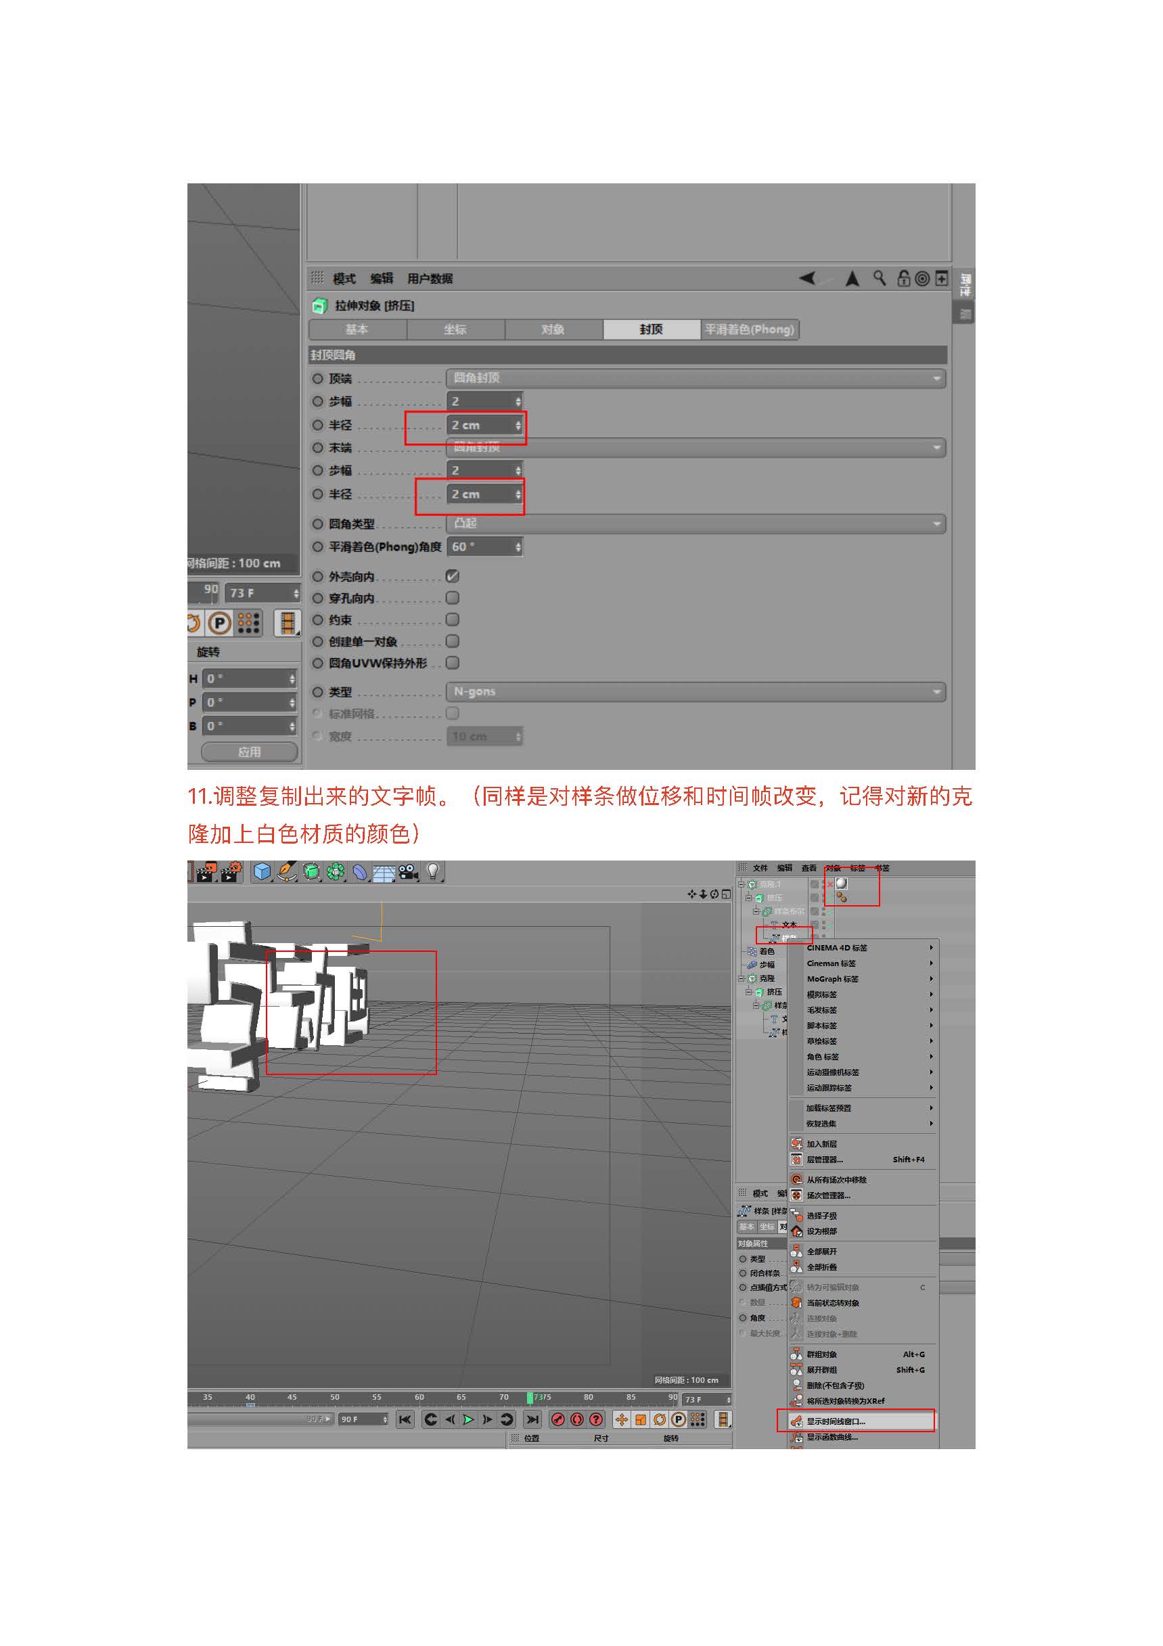Click the rotation key icon

pos(660,1419)
